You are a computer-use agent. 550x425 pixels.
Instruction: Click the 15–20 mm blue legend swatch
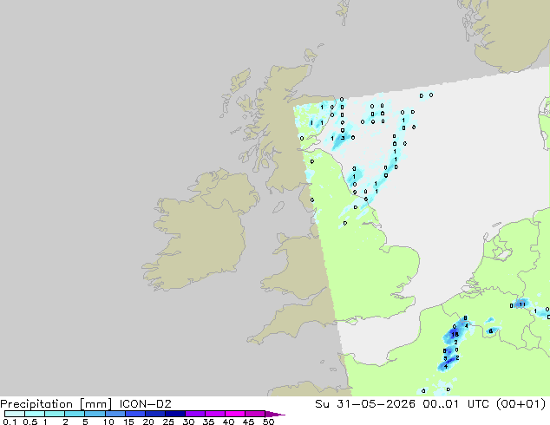(135, 414)
